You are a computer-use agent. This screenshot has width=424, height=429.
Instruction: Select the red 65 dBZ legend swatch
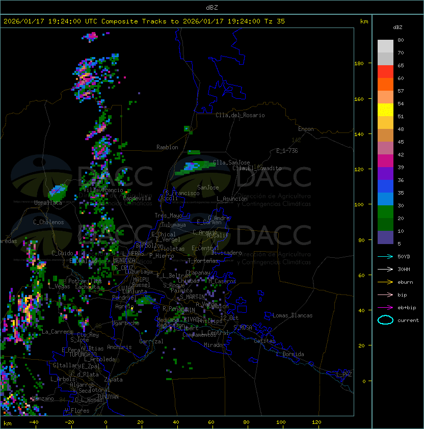click(385, 72)
